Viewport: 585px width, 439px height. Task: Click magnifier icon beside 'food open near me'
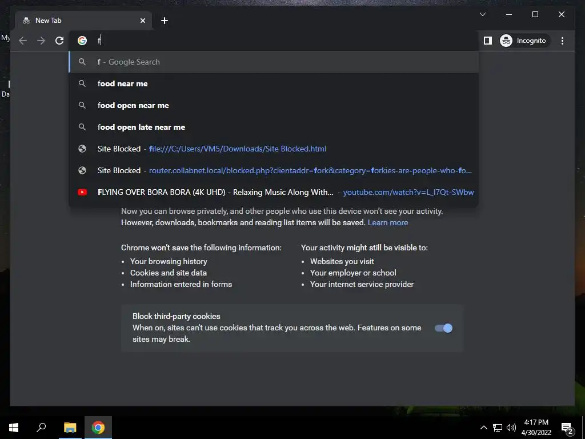(82, 105)
